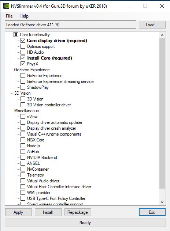
Task: Enable the Node.js checkbox
Action: [23, 146]
